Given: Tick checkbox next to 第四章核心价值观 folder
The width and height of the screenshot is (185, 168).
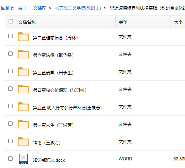Looking at the screenshot, I should (x=10, y=89).
